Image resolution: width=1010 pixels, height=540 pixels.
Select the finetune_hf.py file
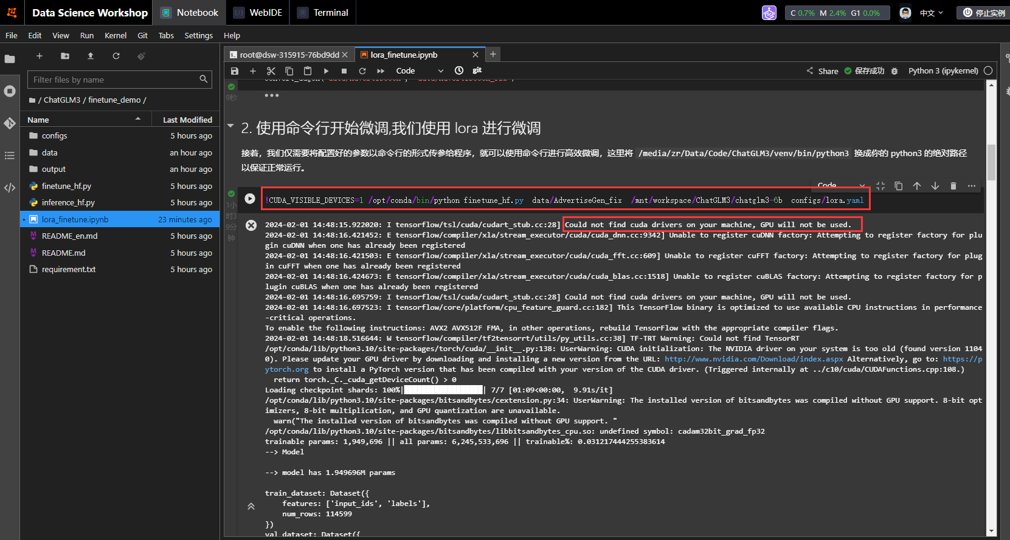tap(120, 186)
